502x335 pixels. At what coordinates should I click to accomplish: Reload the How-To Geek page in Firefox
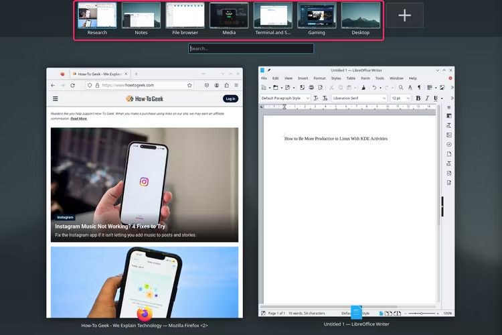73,85
